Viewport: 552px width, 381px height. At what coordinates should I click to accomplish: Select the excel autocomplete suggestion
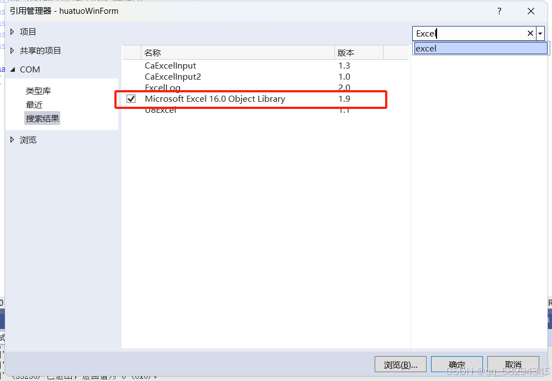[x=480, y=48]
